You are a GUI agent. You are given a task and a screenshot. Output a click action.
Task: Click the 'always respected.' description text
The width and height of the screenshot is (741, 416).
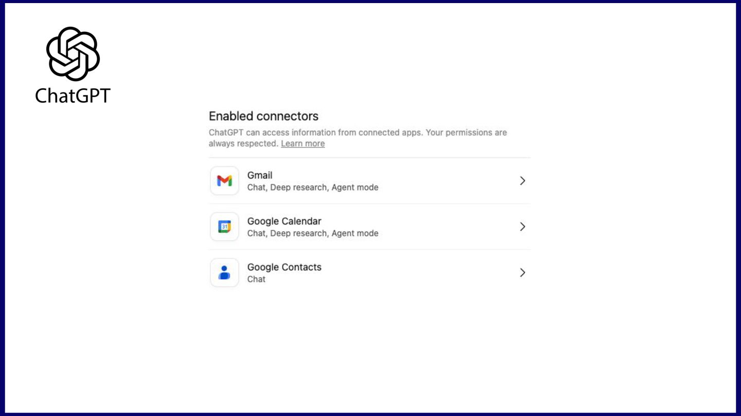coord(243,144)
